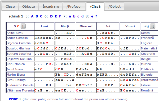Open teacher Vătămanu Florenţa
Screen dimensions: 159x101
pyautogui.click(x=20, y=90)
